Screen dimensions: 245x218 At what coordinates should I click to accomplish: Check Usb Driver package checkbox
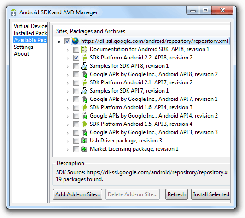coord(76,141)
